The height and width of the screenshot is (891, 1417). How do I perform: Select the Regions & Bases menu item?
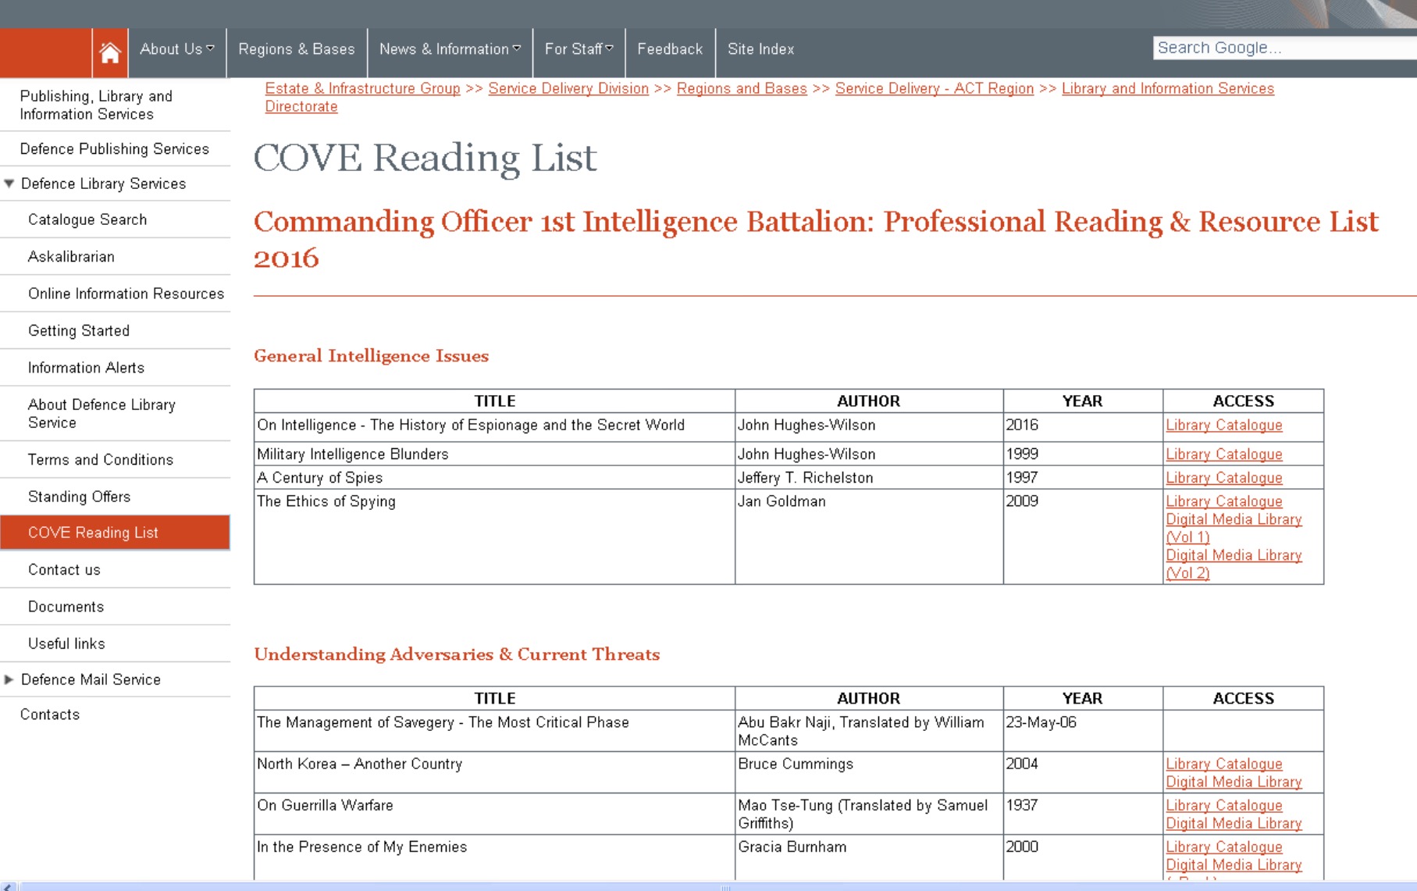click(x=297, y=48)
